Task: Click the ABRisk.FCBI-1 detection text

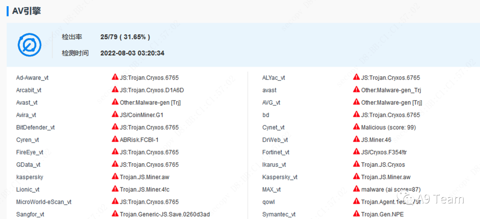Action: point(139,140)
